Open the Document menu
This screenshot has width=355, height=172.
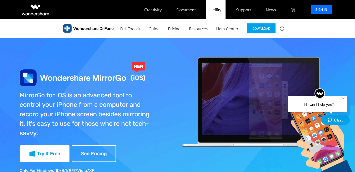[186, 10]
